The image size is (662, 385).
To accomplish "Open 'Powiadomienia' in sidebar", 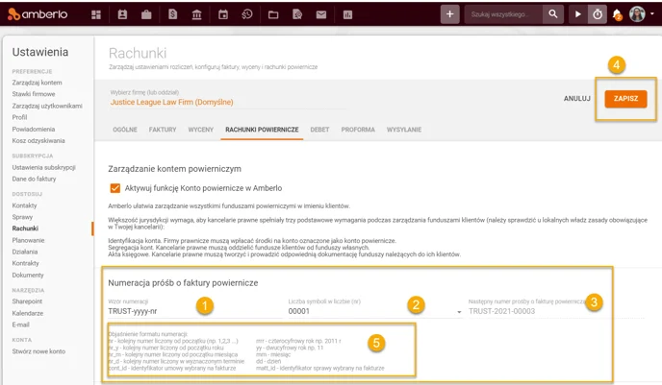I will pos(34,129).
